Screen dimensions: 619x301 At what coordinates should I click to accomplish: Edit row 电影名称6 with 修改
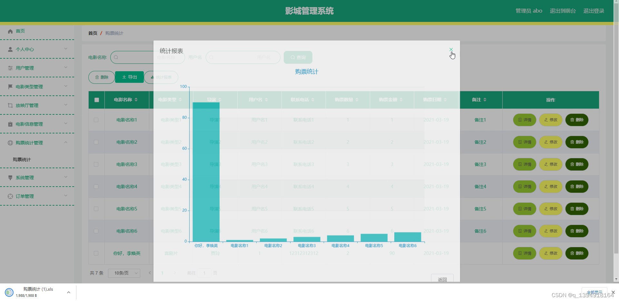point(551,231)
